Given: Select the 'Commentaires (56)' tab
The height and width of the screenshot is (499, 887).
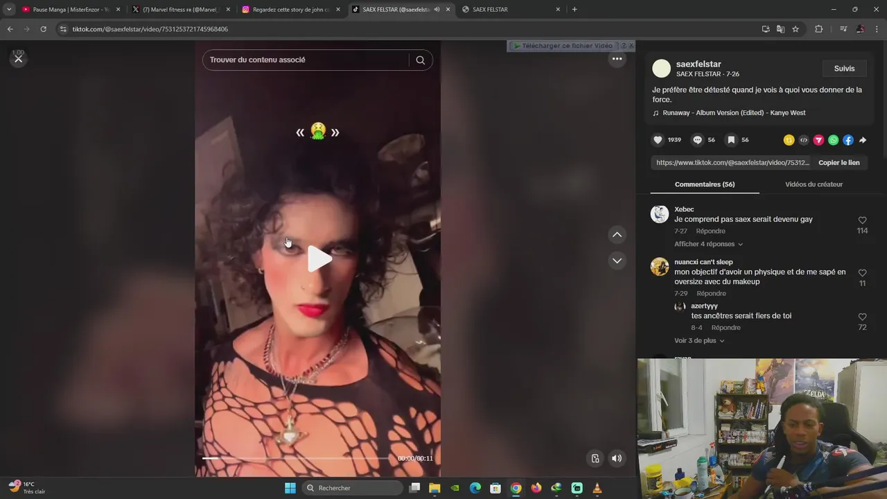Looking at the screenshot, I should coord(705,184).
